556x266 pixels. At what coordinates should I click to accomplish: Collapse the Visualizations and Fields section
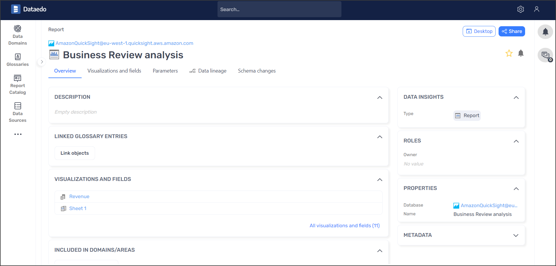pyautogui.click(x=380, y=180)
